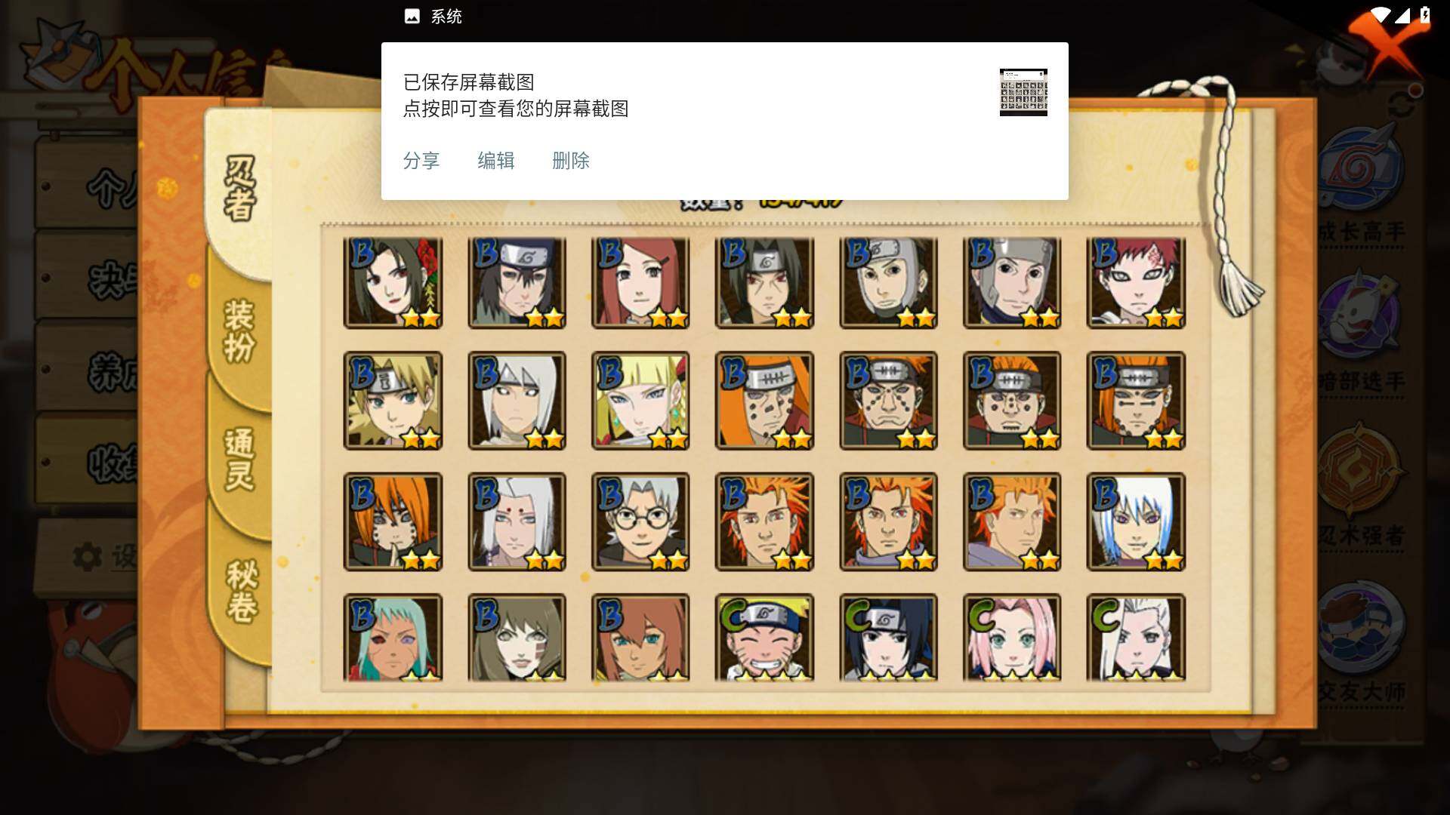The height and width of the screenshot is (815, 1450).
Task: Open the saved screenshot thumbnail preview
Action: tap(1023, 92)
